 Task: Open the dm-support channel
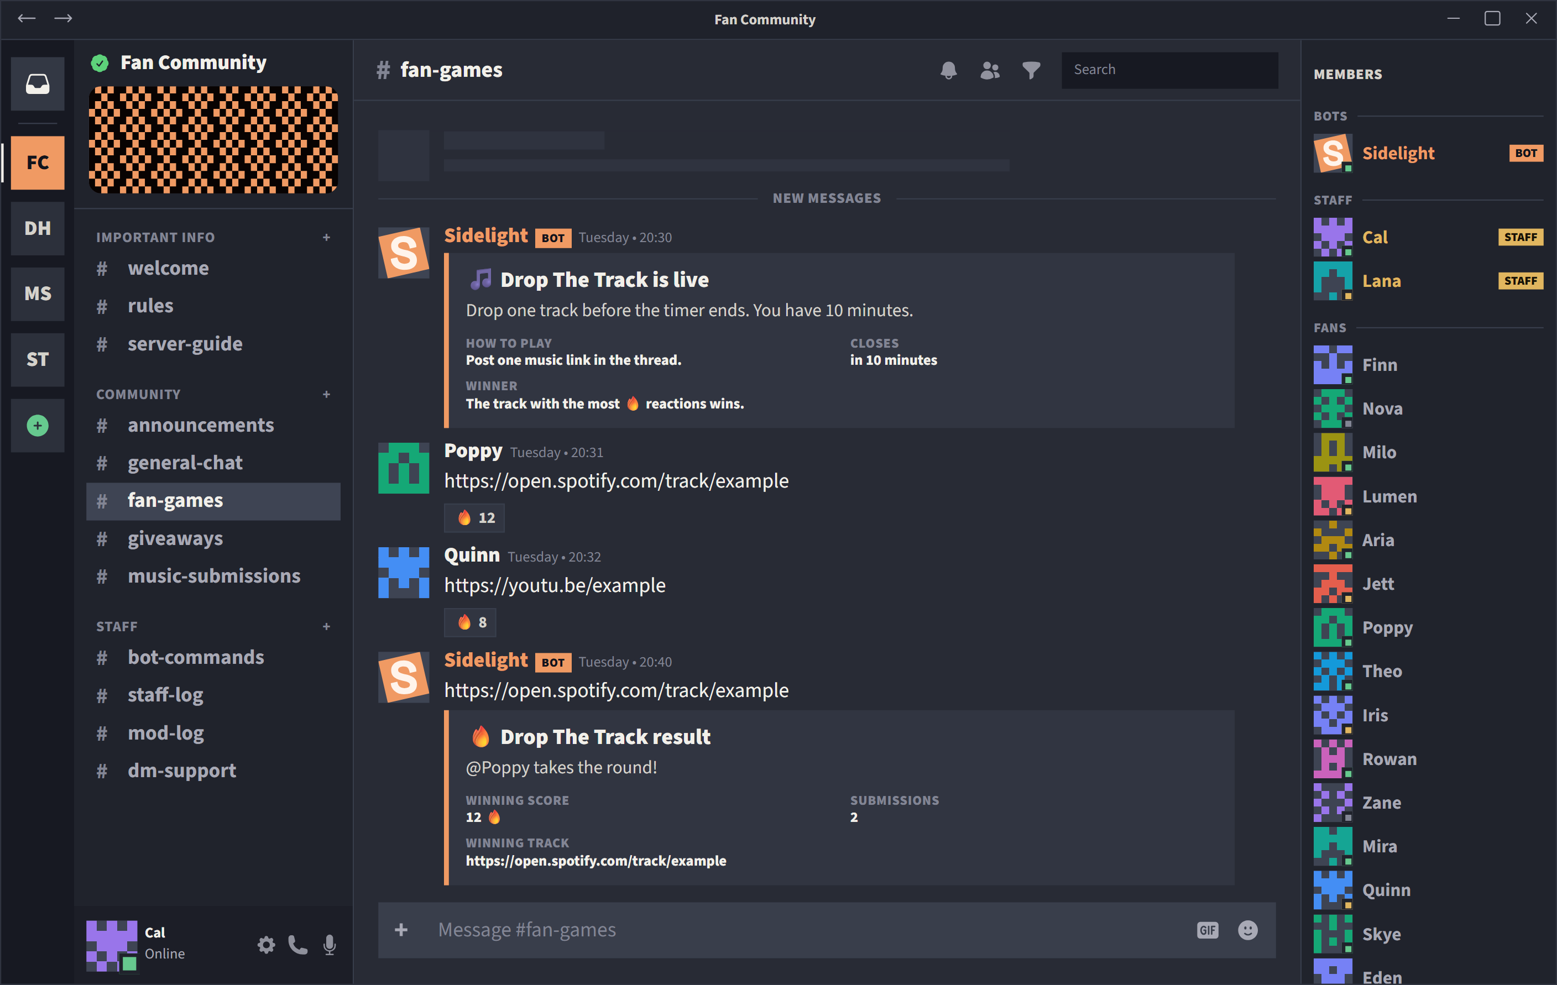coord(213,771)
